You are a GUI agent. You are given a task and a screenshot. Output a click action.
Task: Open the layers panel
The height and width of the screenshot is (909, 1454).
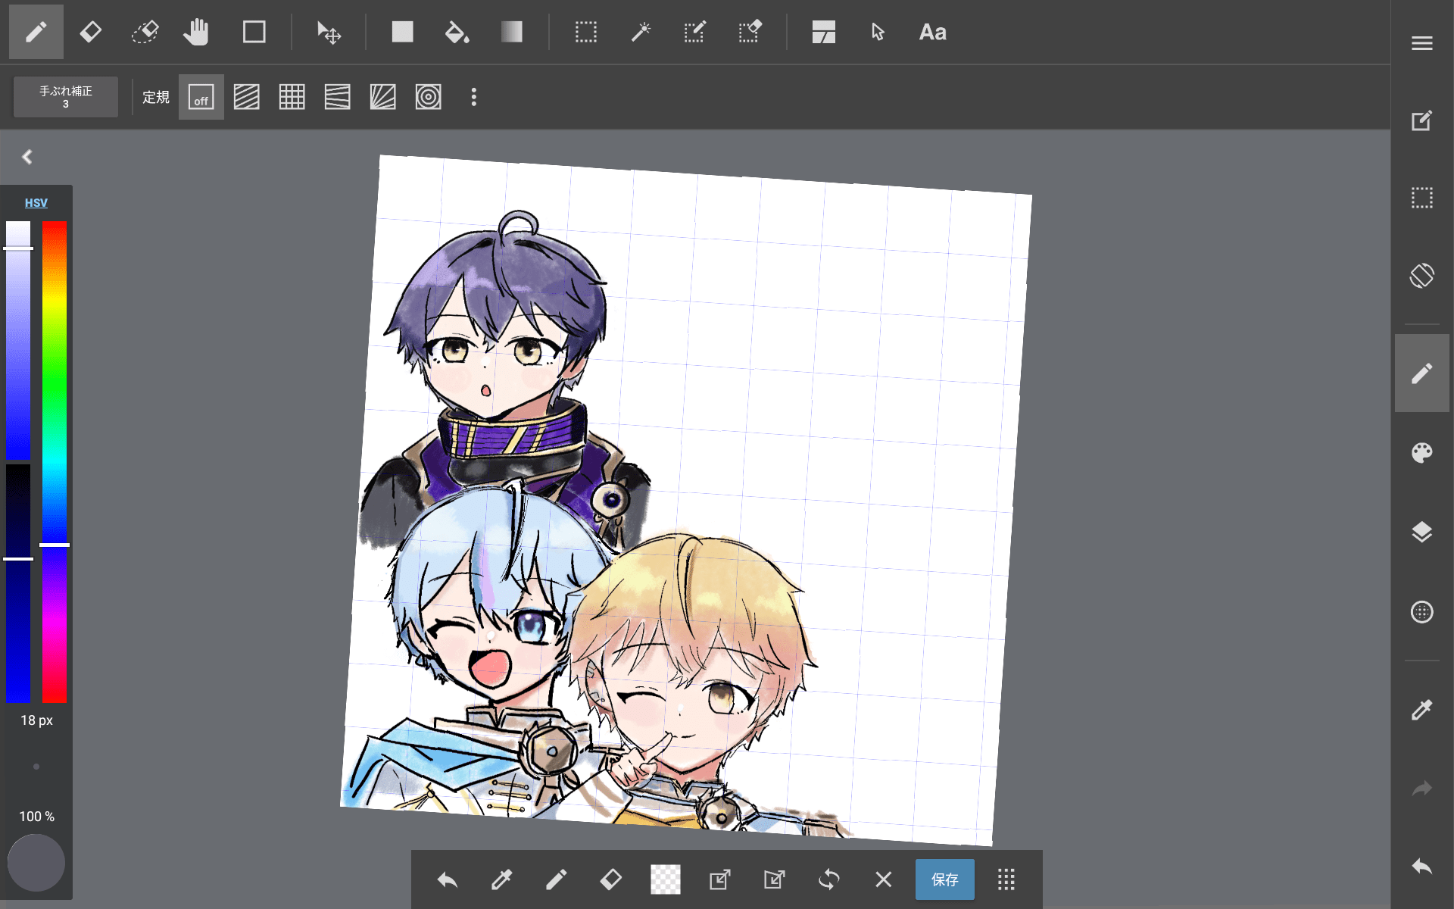point(1421,532)
